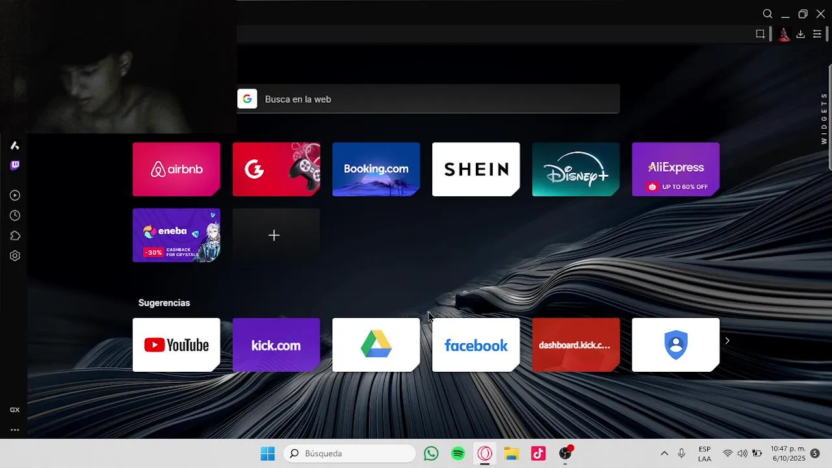Show more suggestions with right chevron
Image resolution: width=832 pixels, height=468 pixels.
[x=727, y=341]
